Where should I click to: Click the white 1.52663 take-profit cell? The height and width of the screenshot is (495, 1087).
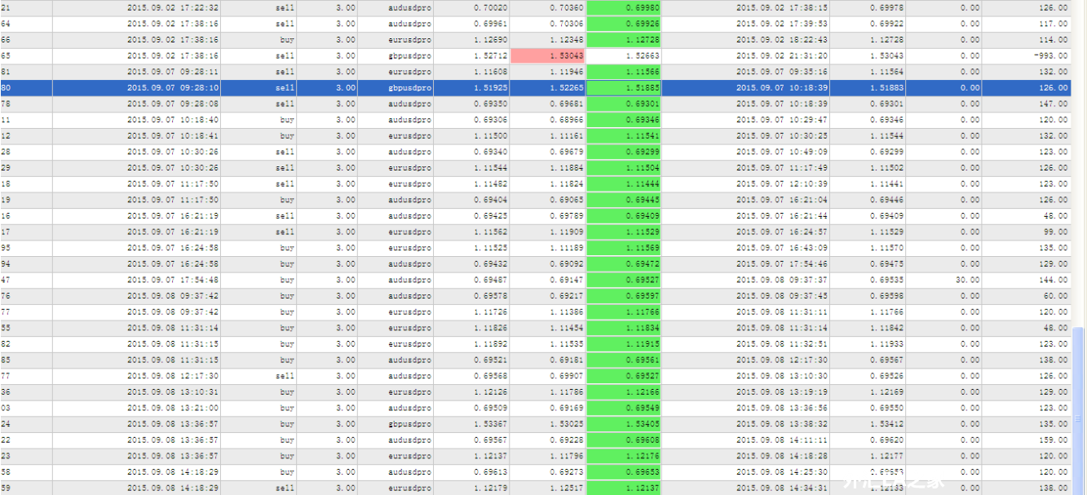coord(623,56)
